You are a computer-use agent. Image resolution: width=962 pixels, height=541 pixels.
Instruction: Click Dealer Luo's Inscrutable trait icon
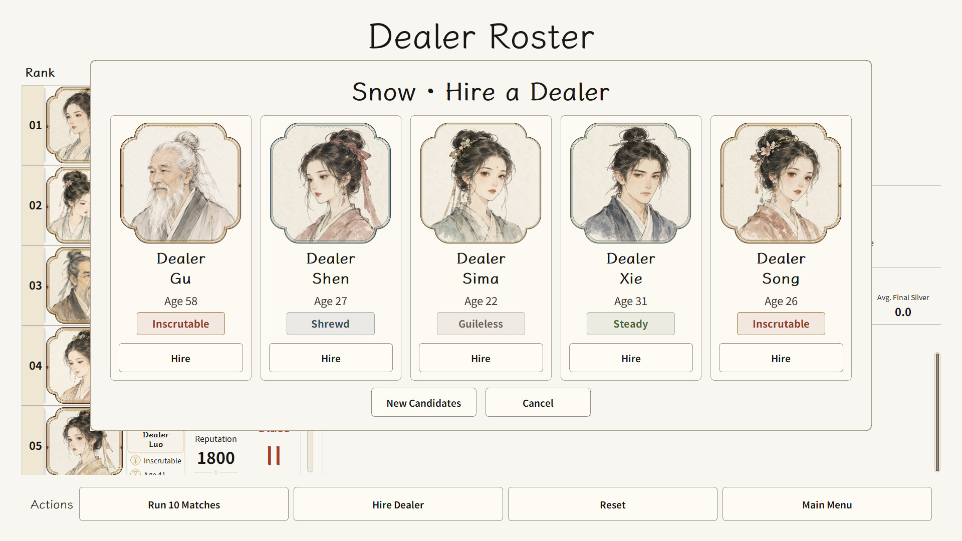(x=135, y=460)
